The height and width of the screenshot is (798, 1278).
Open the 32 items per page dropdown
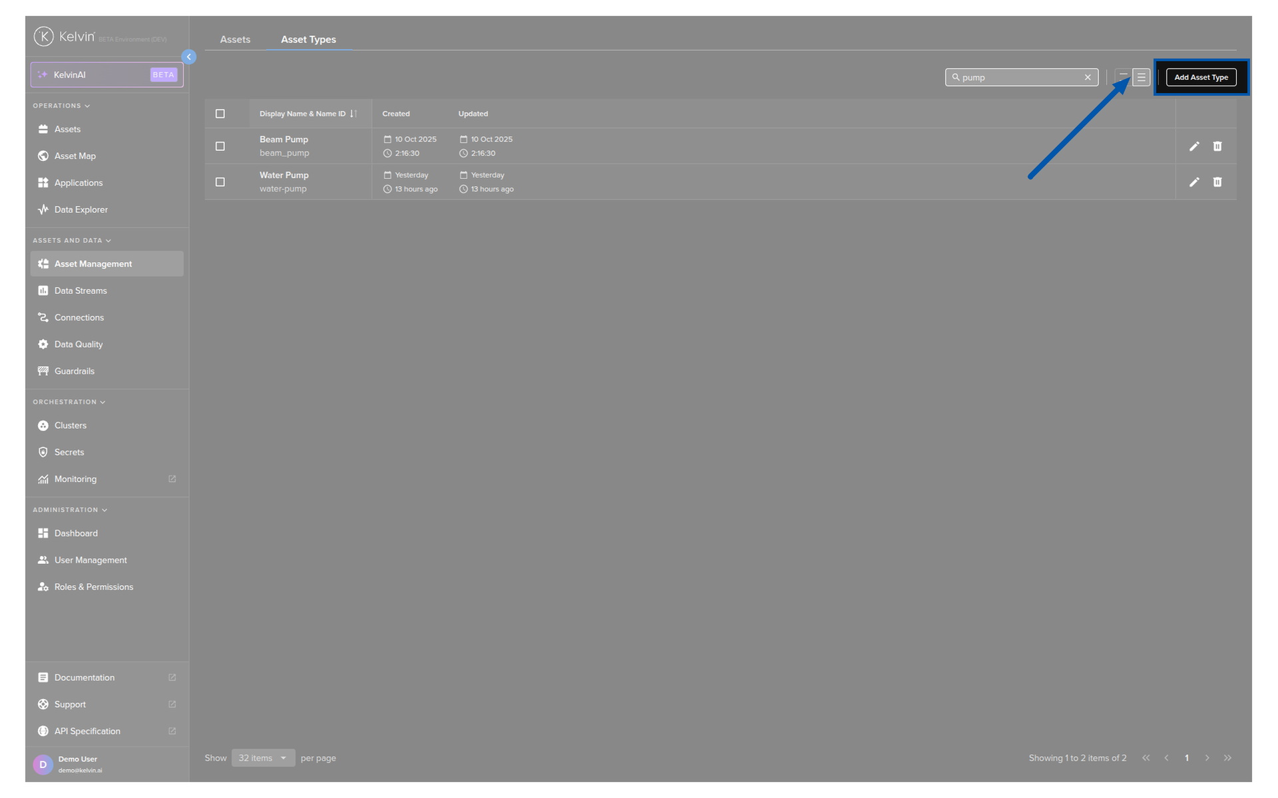tap(263, 758)
